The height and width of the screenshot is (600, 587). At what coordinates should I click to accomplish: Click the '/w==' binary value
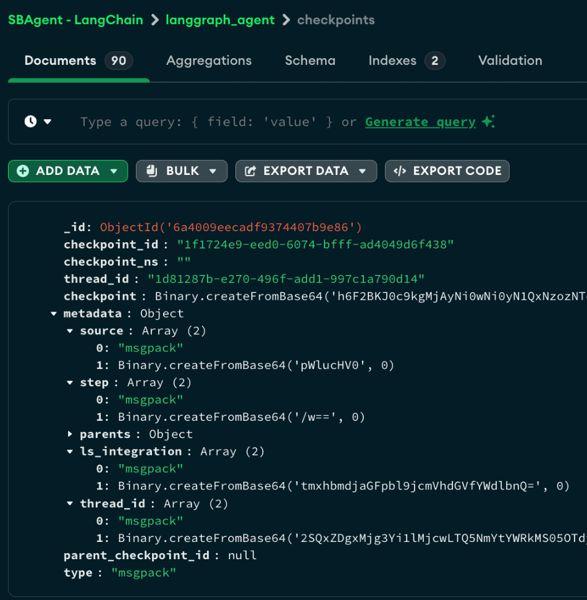point(242,417)
